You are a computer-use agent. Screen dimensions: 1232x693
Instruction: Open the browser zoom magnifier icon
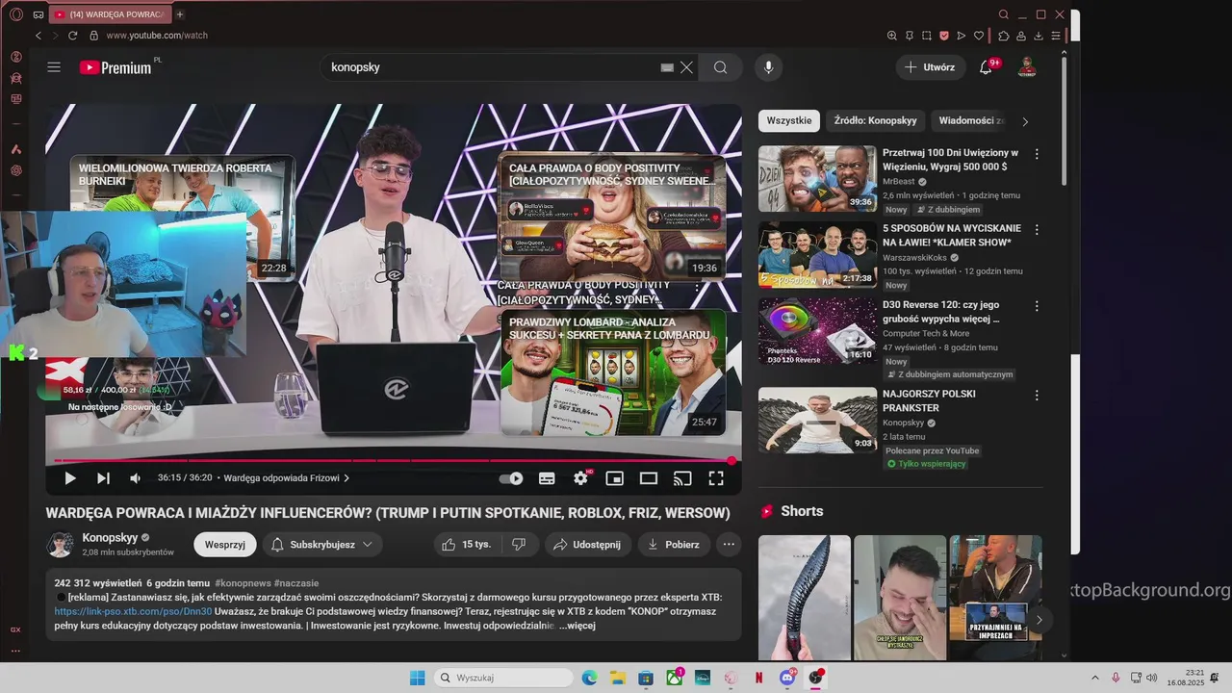pyautogui.click(x=892, y=36)
